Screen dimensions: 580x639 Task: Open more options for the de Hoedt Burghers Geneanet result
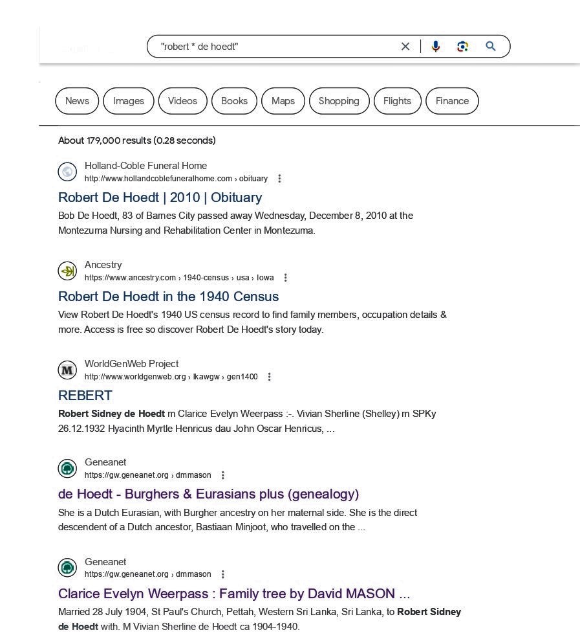(223, 475)
